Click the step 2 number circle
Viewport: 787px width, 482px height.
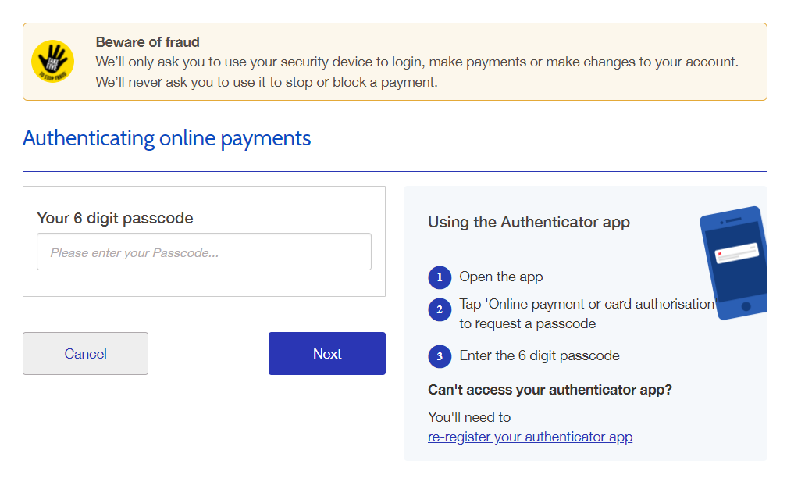coord(440,309)
